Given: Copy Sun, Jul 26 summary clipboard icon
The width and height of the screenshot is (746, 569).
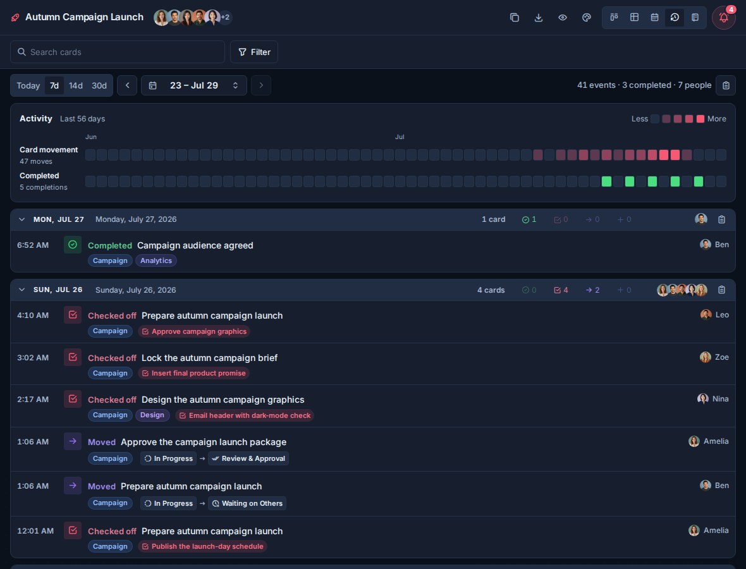Looking at the screenshot, I should tap(722, 290).
